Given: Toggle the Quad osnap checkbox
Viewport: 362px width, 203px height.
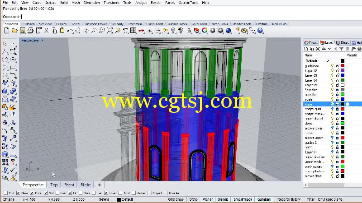Looking at the screenshot, I should pyautogui.click(x=106, y=193).
